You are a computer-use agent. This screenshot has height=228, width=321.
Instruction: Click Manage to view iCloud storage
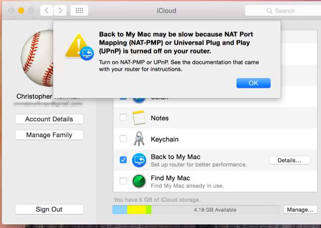(300, 210)
